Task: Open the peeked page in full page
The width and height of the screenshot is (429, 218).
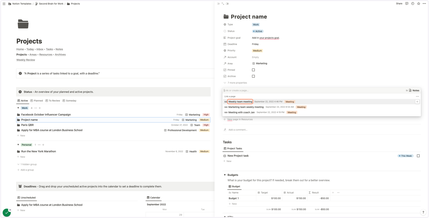Action: click(x=223, y=4)
